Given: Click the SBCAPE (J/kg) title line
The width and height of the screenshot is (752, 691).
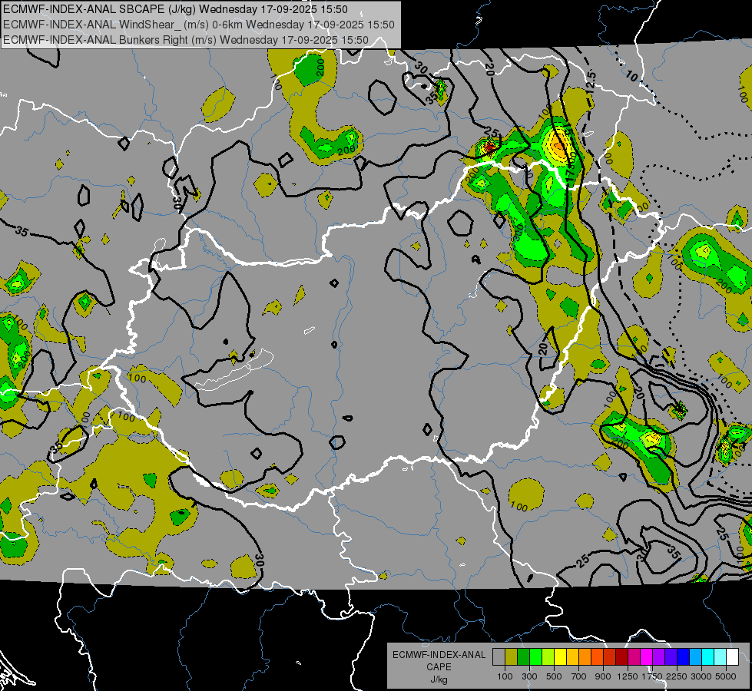Looking at the screenshot, I should tap(176, 9).
